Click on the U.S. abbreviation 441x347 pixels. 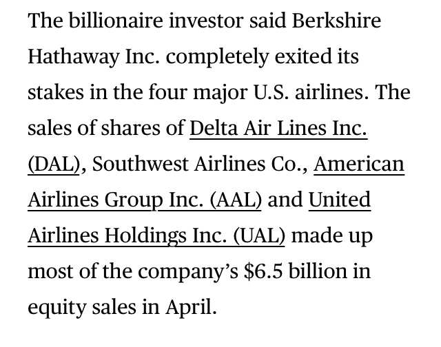[271, 93]
